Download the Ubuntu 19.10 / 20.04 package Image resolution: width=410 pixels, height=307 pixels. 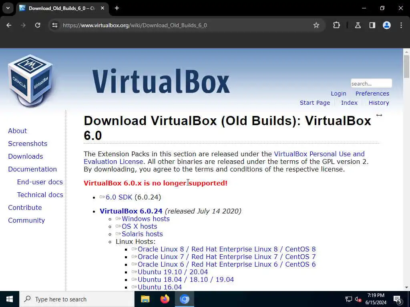[173, 272]
